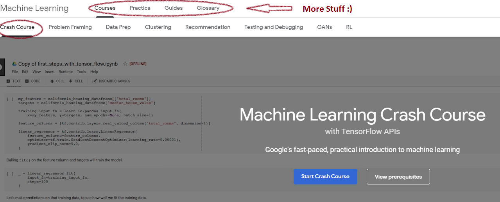Open the RL course tab
This screenshot has width=500, height=202.
point(349,27)
